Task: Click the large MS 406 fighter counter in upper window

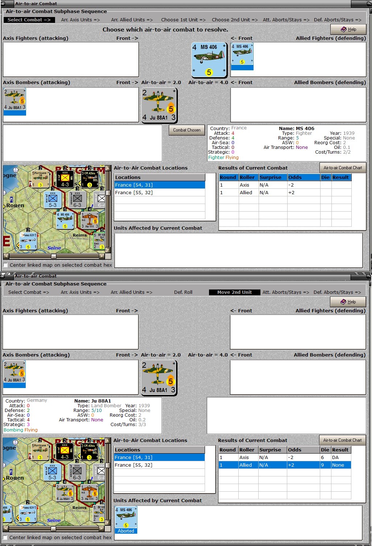Action: click(209, 60)
